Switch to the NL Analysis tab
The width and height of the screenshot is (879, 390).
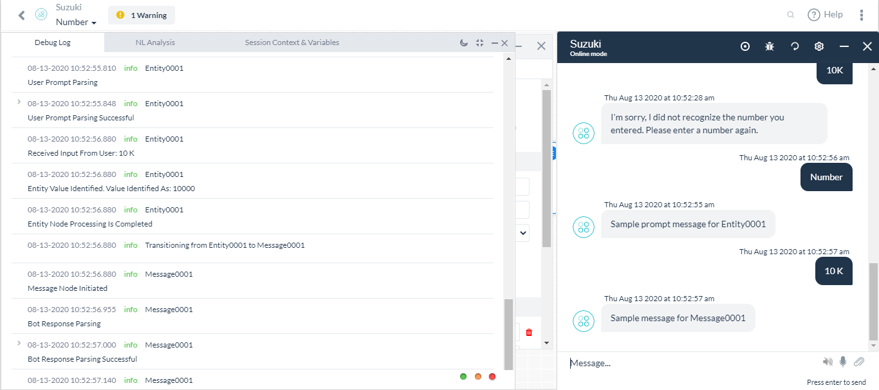[155, 42]
